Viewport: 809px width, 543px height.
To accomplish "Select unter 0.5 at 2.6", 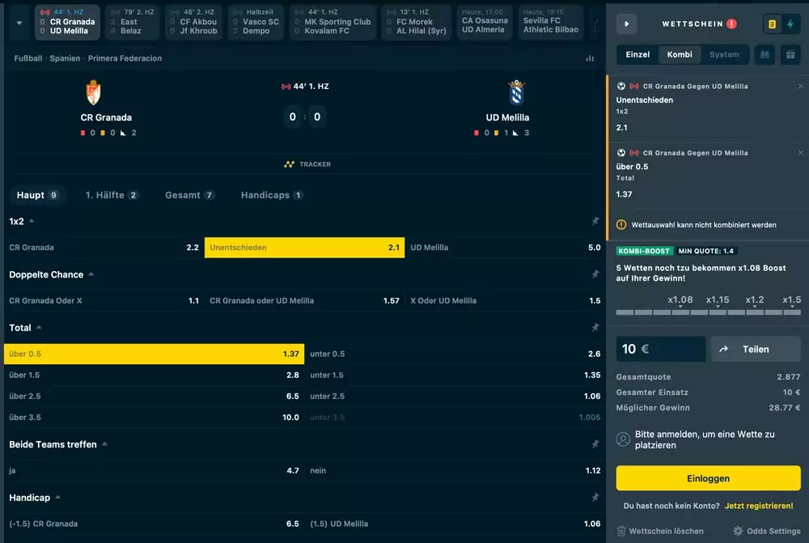I will click(455, 354).
